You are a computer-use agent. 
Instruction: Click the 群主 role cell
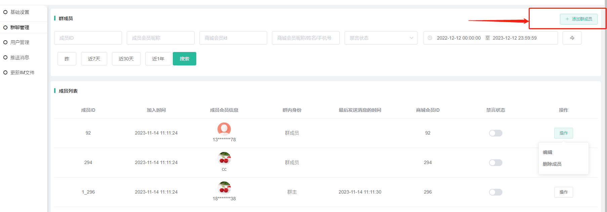(292, 192)
